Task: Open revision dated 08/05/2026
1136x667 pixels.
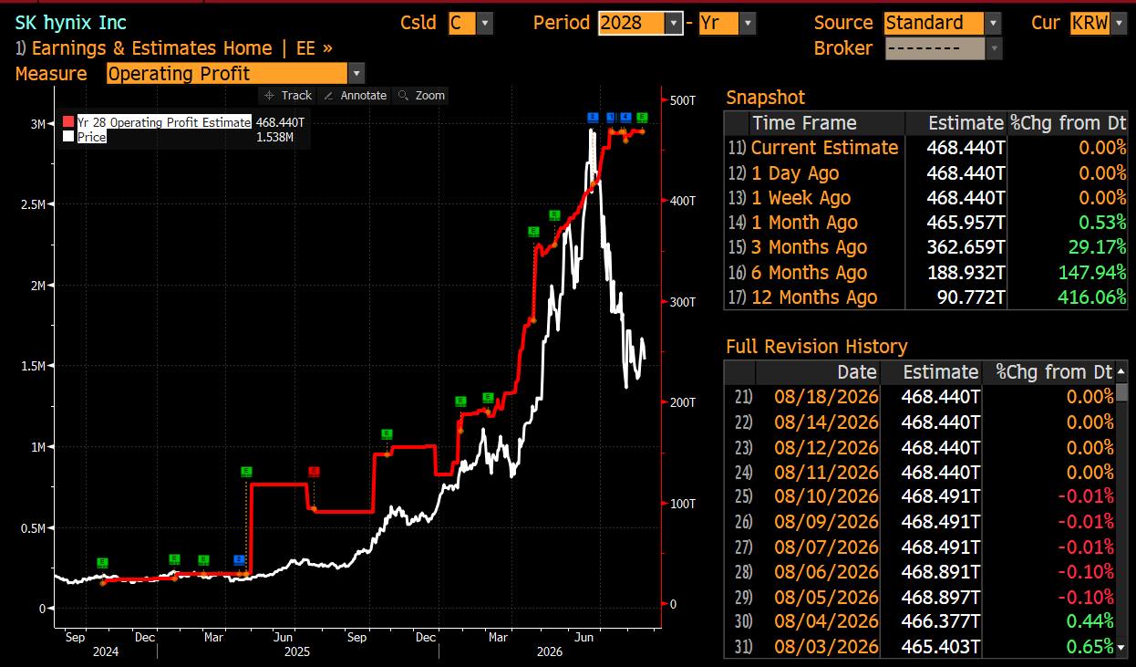Action: pos(919,597)
